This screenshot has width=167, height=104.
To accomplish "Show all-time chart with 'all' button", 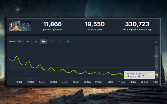I will [x=67, y=41].
